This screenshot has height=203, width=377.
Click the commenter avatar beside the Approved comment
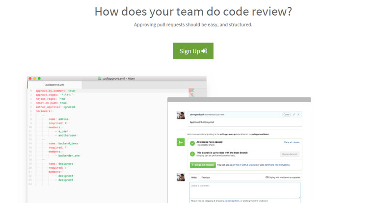tap(181, 115)
